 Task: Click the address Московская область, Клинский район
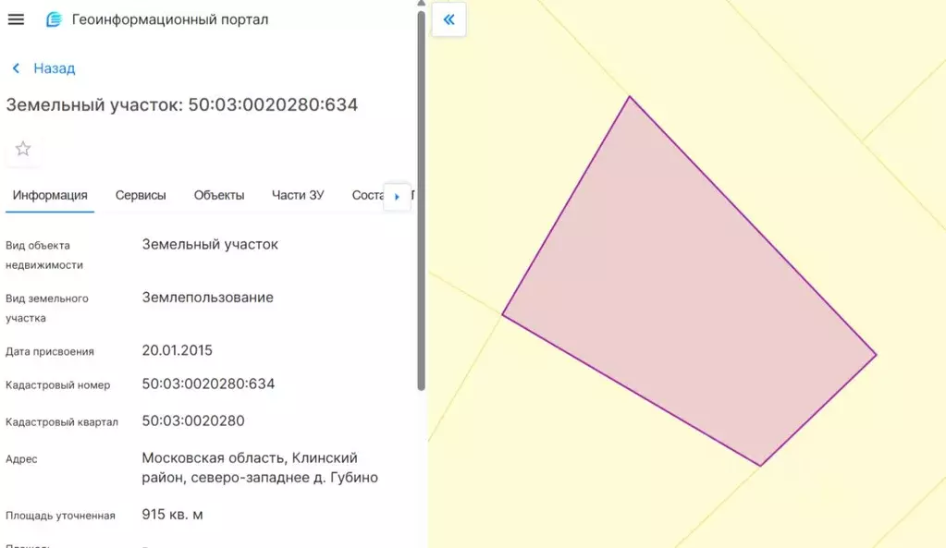(x=260, y=468)
